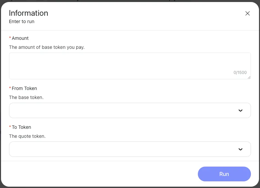
Task: Click the chevron arrow in To Token field
Action: pos(241,149)
